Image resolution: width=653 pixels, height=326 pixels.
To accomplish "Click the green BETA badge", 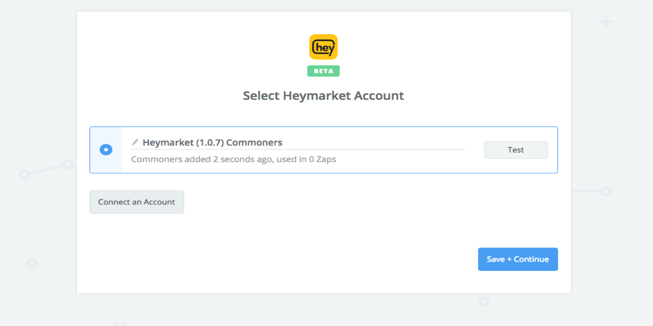I will point(323,71).
